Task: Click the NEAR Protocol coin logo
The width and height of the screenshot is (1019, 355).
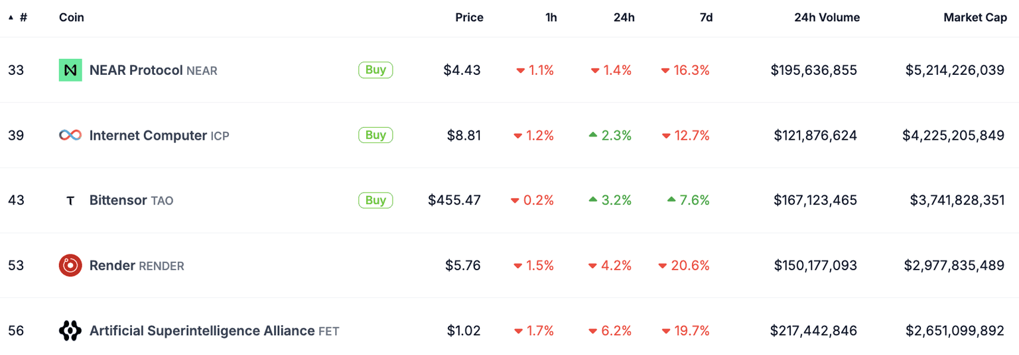Action: (x=70, y=70)
